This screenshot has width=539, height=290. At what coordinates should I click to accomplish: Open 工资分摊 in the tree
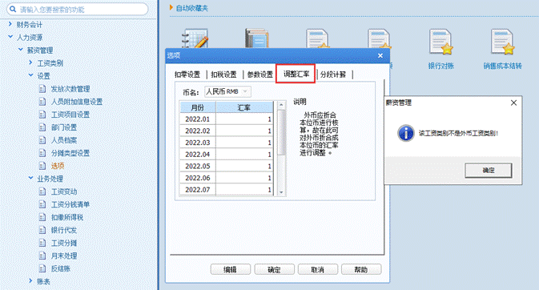tap(64, 244)
